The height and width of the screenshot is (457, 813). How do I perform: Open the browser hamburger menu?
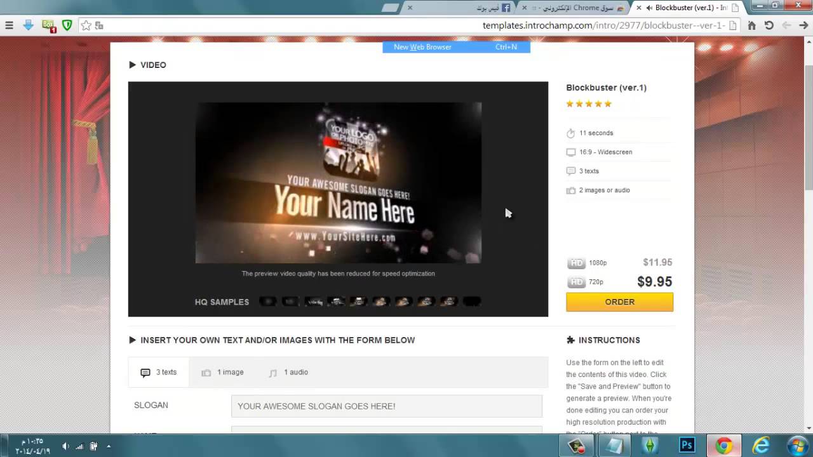(x=9, y=25)
